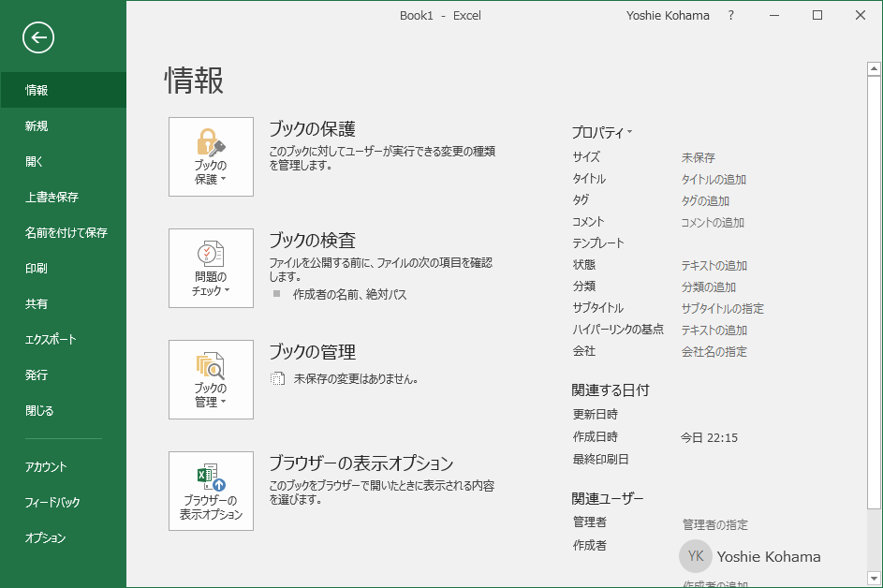Open the 共有 page
This screenshot has height=588, width=883.
(x=63, y=303)
